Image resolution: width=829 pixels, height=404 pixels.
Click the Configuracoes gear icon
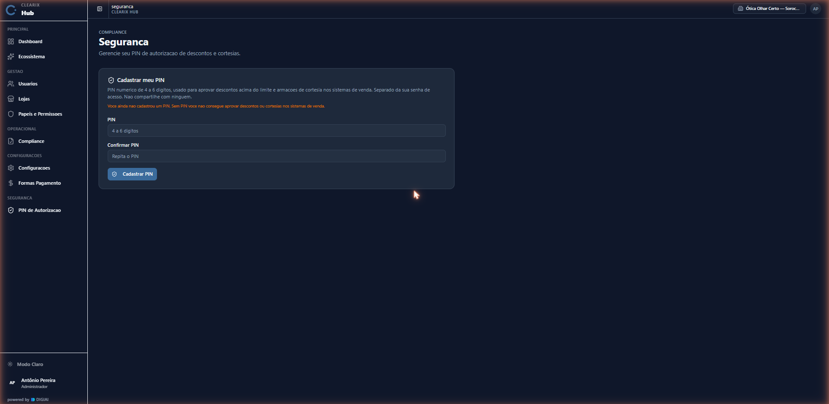(11, 168)
